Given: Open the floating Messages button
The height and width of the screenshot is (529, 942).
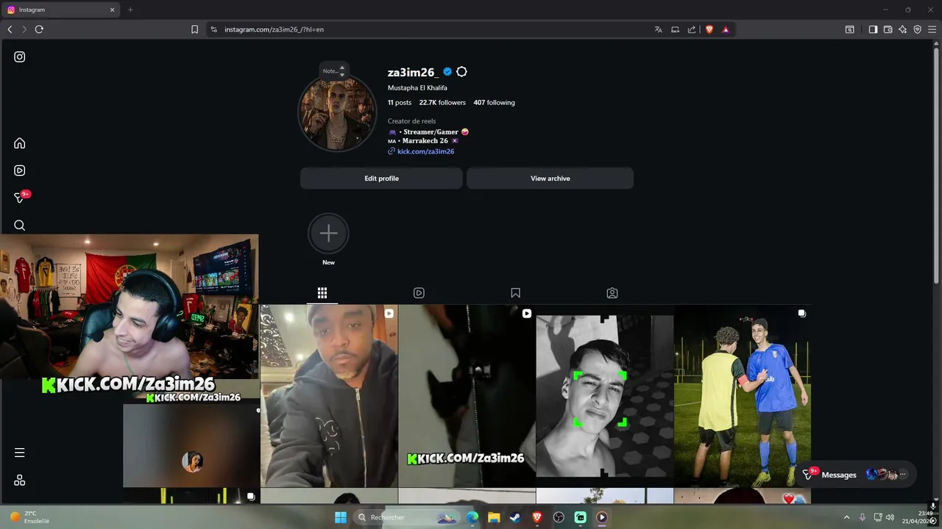Looking at the screenshot, I should click(x=857, y=475).
